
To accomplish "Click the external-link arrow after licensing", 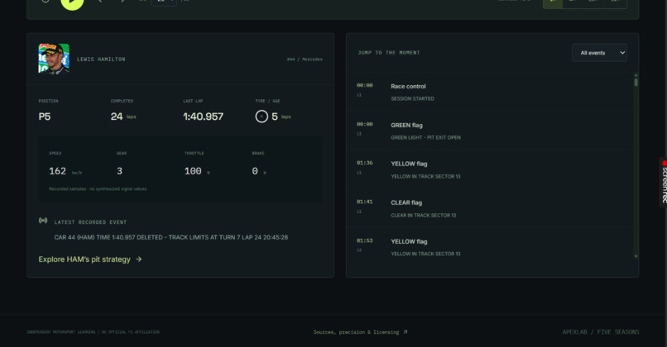I will tap(405, 331).
